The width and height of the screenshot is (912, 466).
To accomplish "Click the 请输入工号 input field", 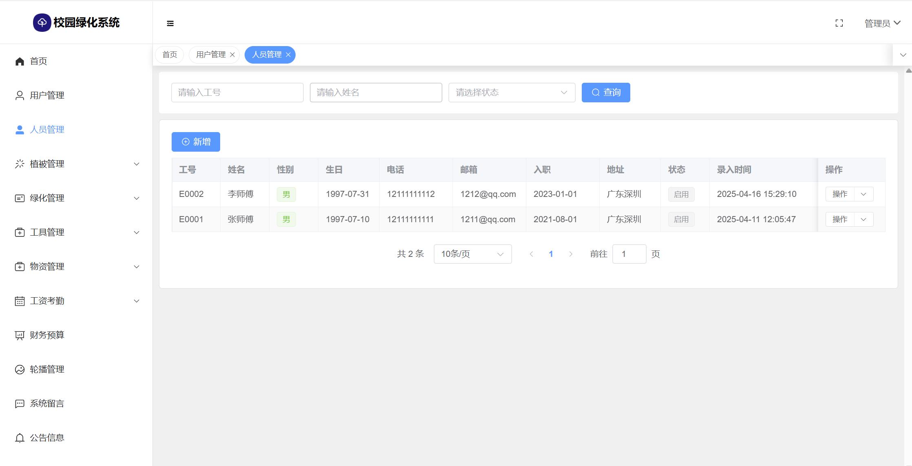I will coord(237,93).
